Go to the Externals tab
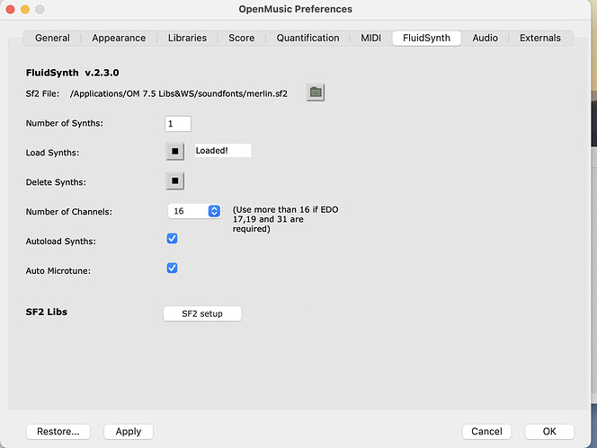Image resolution: width=597 pixels, height=448 pixels. (x=540, y=38)
